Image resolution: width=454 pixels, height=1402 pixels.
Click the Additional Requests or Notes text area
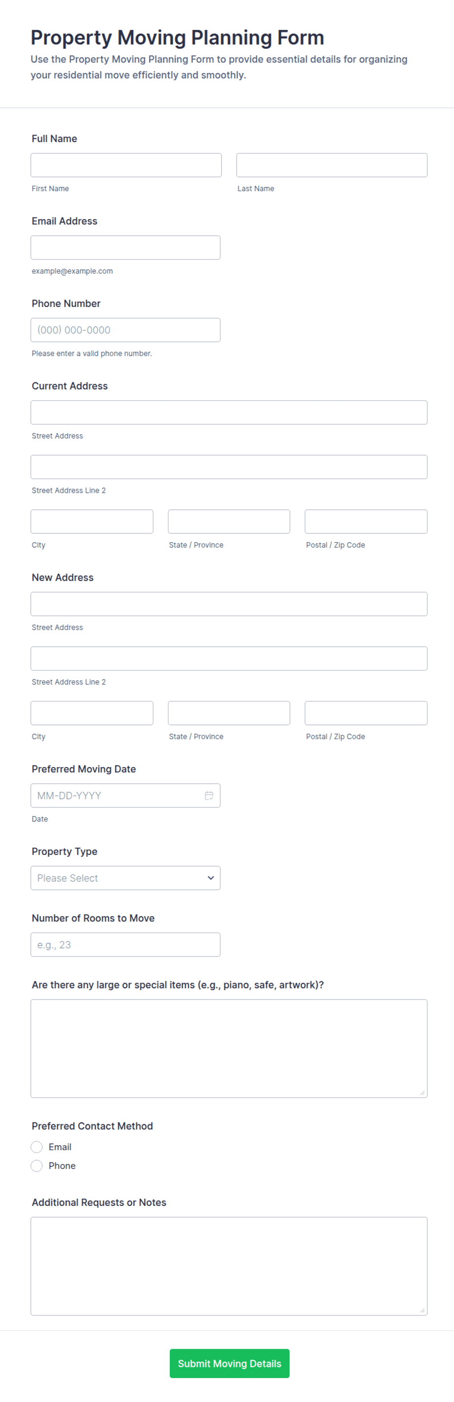coord(229,1266)
